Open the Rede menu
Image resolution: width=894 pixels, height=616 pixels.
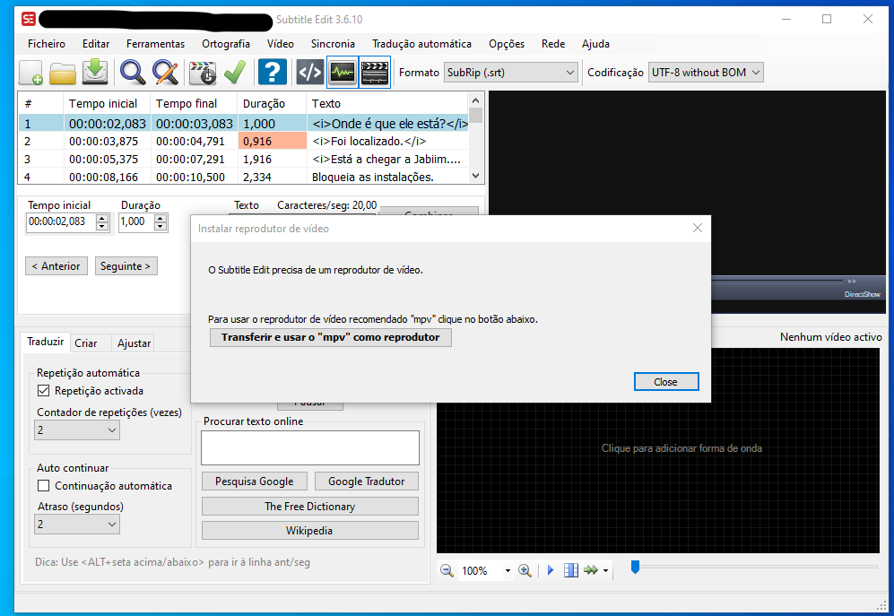pos(553,44)
